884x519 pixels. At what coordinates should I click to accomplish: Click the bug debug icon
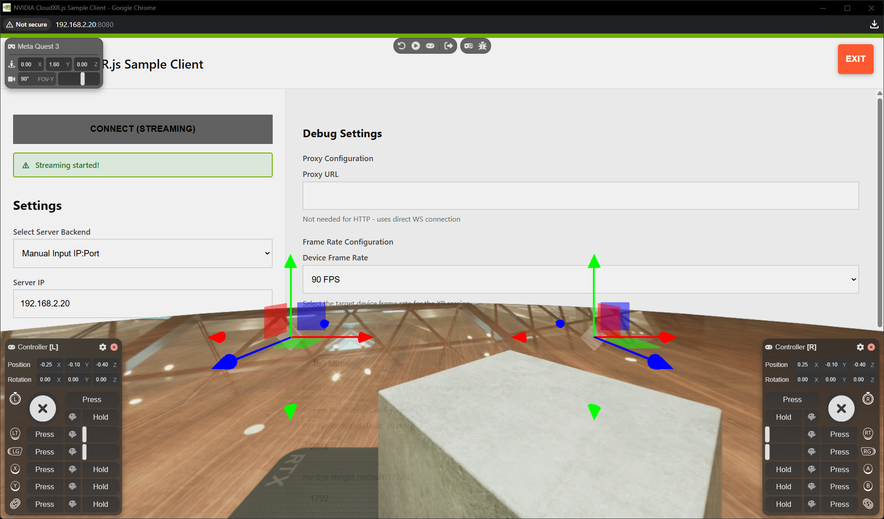click(483, 46)
